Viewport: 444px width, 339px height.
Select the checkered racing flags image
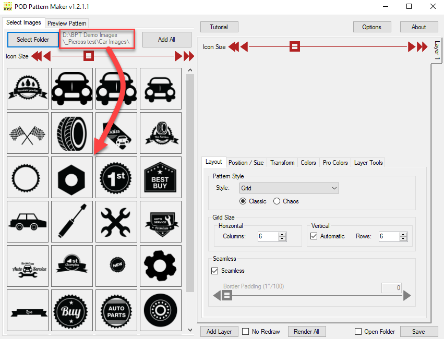click(28, 133)
